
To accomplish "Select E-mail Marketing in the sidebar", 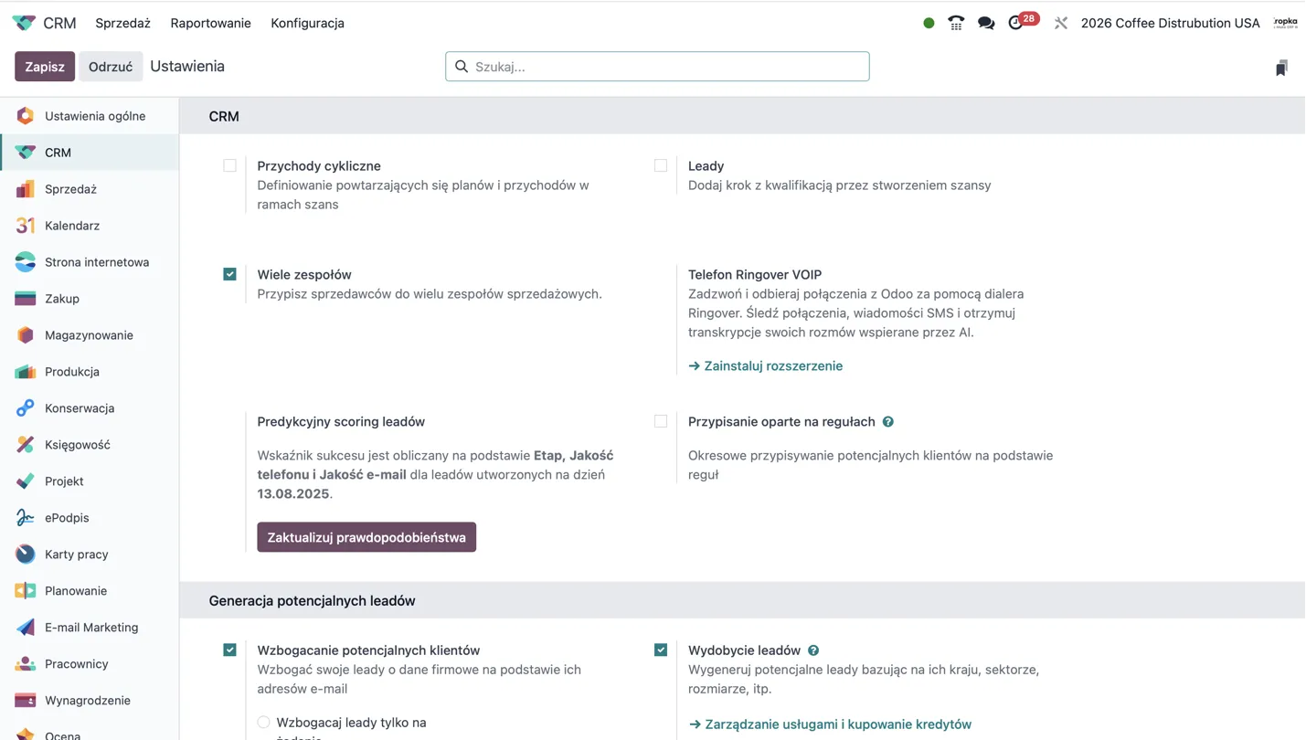I will click(90, 628).
